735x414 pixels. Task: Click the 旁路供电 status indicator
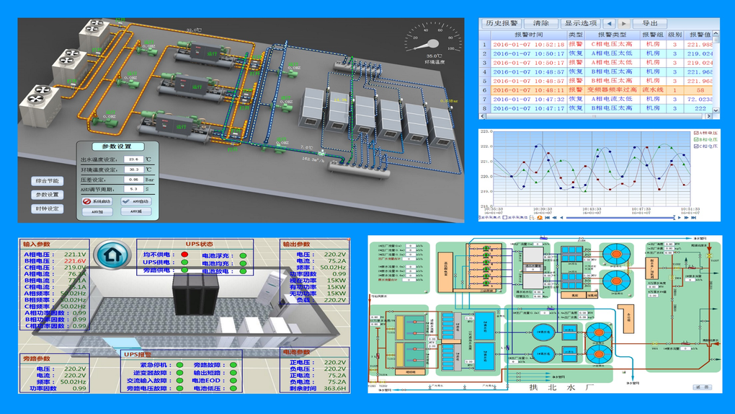(x=184, y=270)
